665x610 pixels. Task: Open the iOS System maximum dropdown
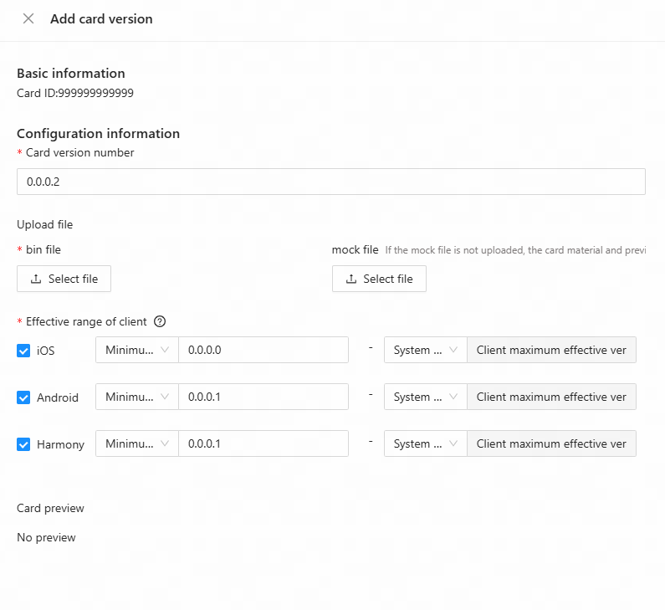coord(425,350)
